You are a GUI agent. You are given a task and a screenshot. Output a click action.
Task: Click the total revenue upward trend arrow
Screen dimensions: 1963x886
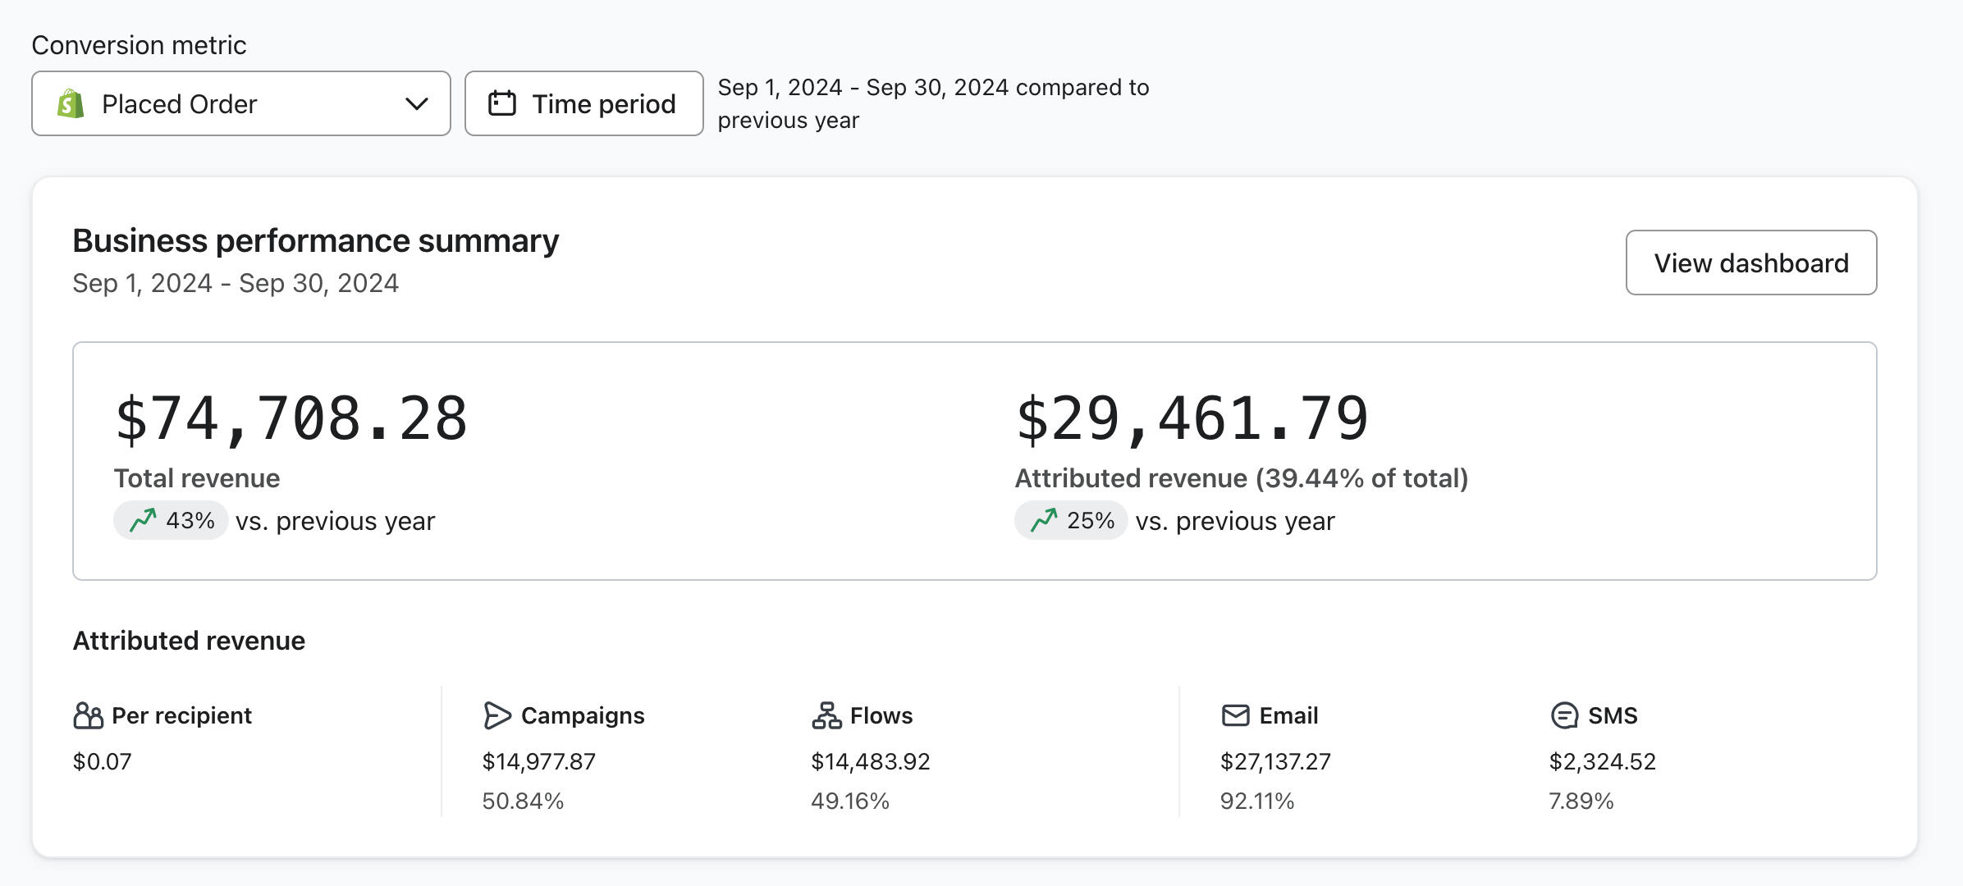[x=143, y=520]
